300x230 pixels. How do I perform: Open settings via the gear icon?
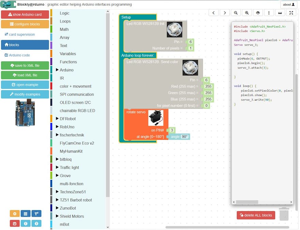14,213
